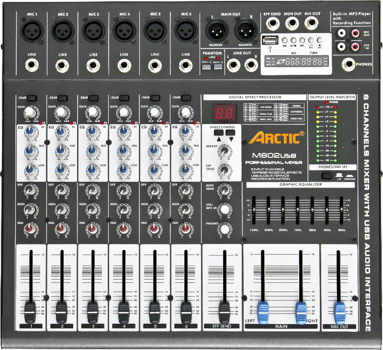This screenshot has width=383, height=350.
Task: Click the MON SEND knob
Action: (x=225, y=190)
